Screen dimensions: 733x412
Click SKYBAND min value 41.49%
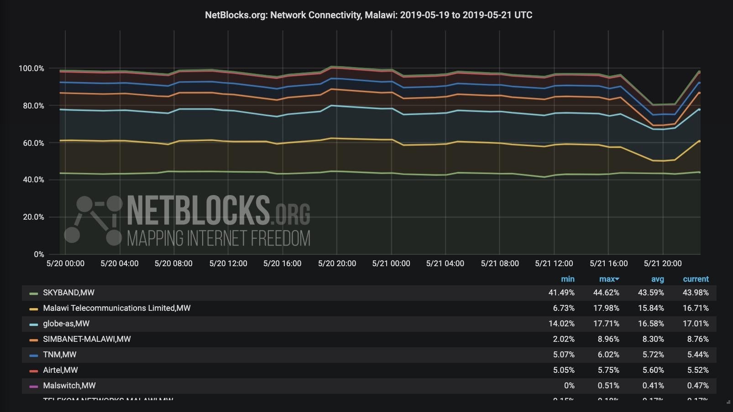click(x=561, y=293)
